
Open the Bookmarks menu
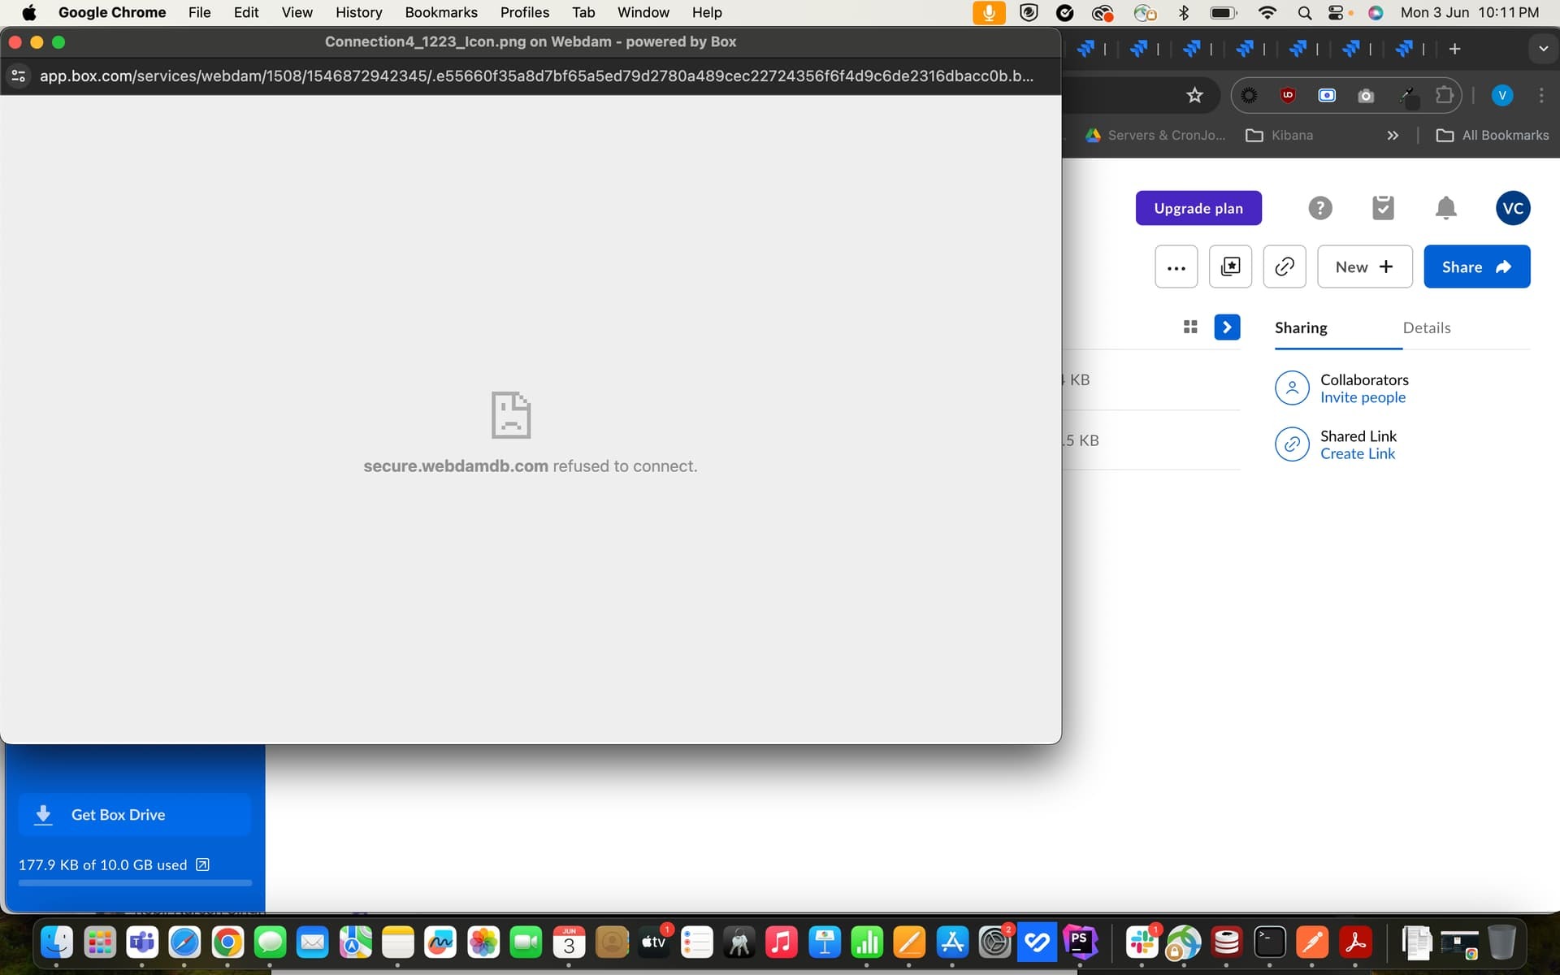(x=441, y=12)
